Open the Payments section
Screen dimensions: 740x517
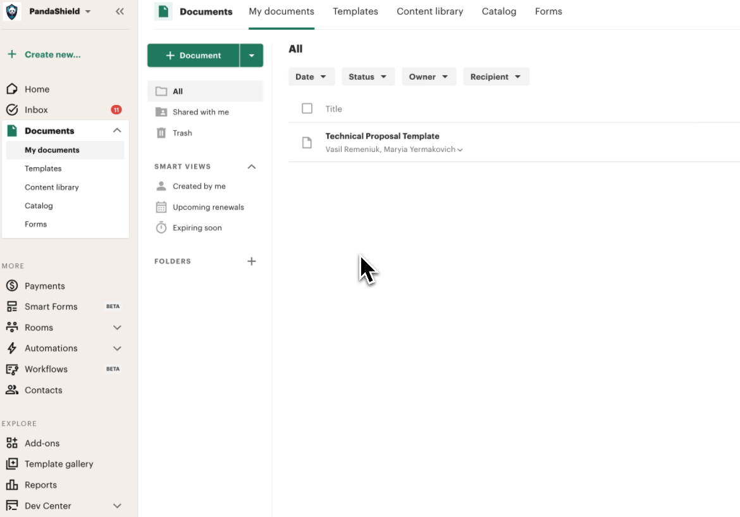(44, 285)
